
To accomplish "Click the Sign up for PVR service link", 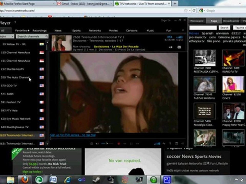I will [73, 135].
